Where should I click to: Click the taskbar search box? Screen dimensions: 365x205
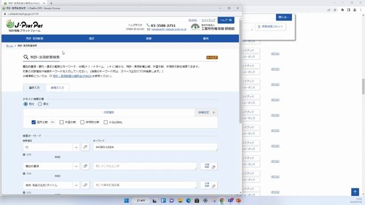pyautogui.click(x=141, y=200)
